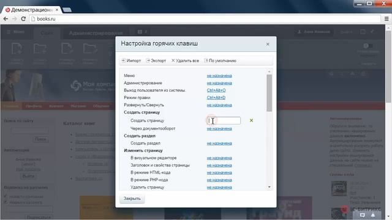Click По умолчанию to restore defaults
The image size is (392, 220).
221,61
